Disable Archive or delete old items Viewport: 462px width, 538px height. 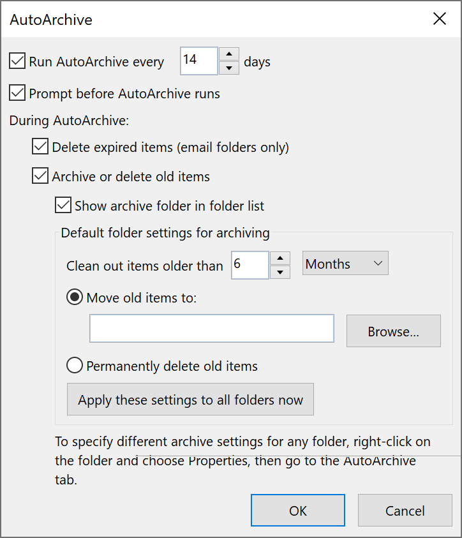(x=40, y=176)
